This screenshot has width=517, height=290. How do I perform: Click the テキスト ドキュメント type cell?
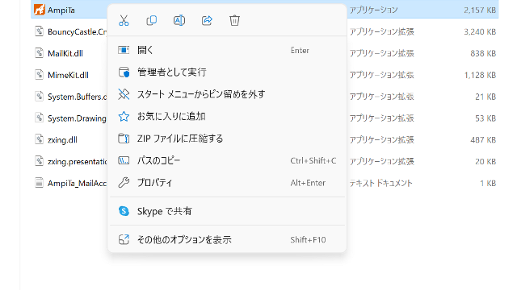click(x=380, y=183)
